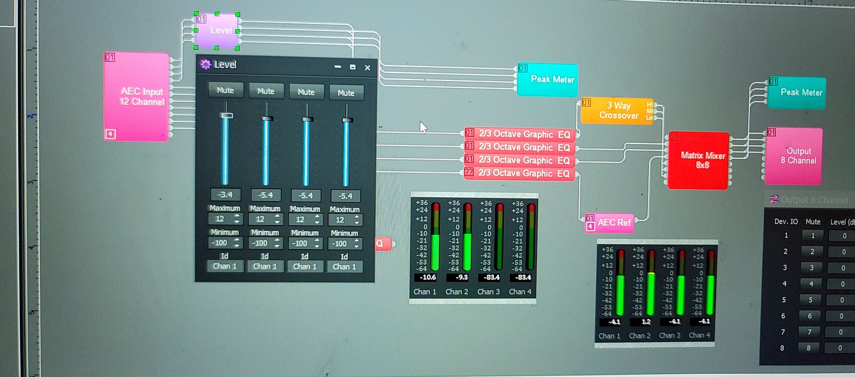The image size is (855, 377).
Task: Click the first channel's Minimum spinner arrows
Action: [x=237, y=243]
